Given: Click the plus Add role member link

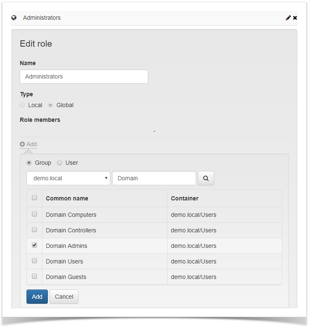Looking at the screenshot, I should 28,144.
